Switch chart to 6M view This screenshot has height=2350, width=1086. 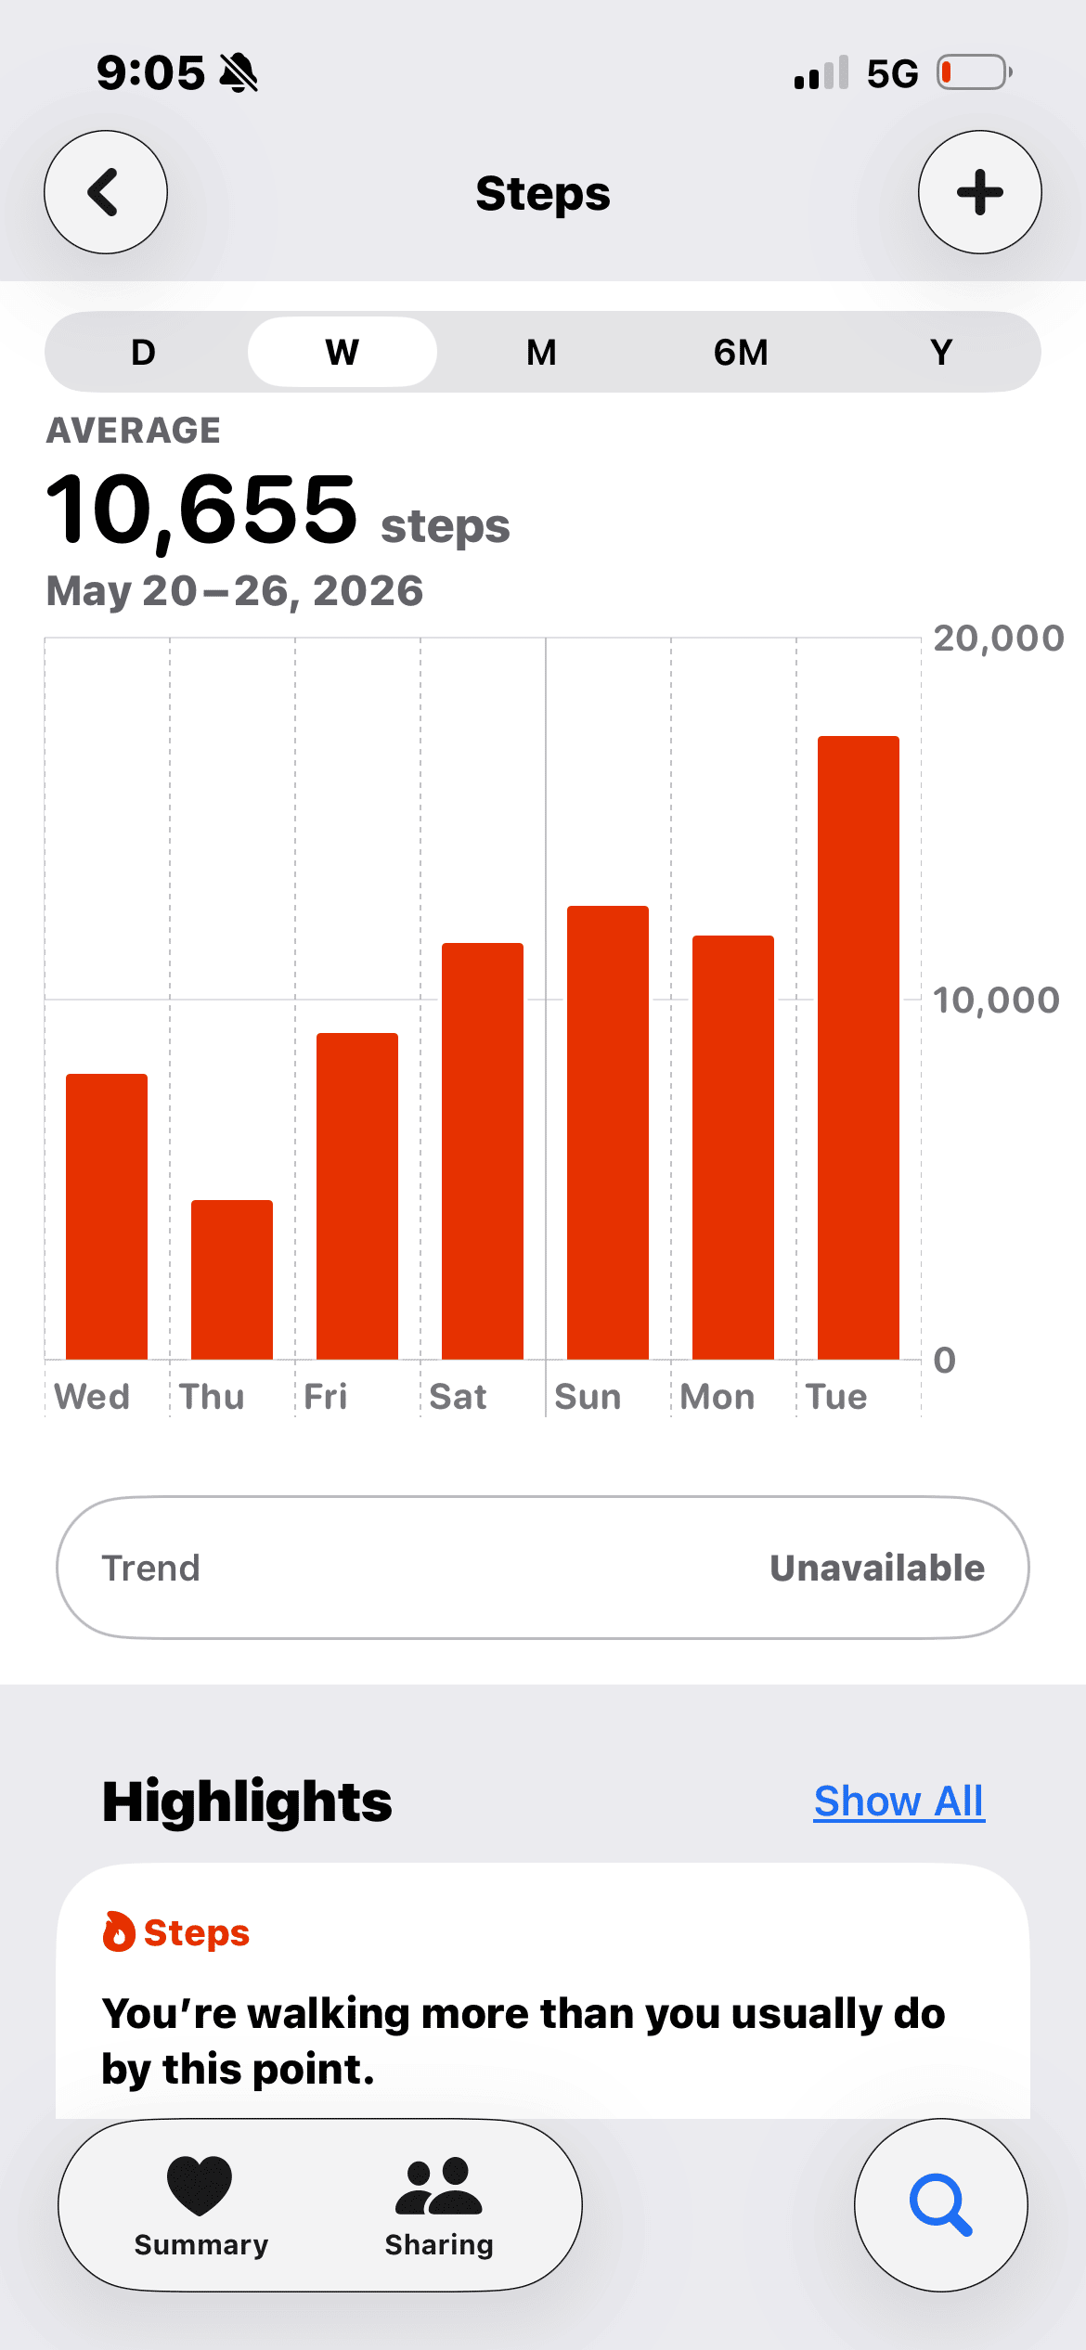pos(741,353)
